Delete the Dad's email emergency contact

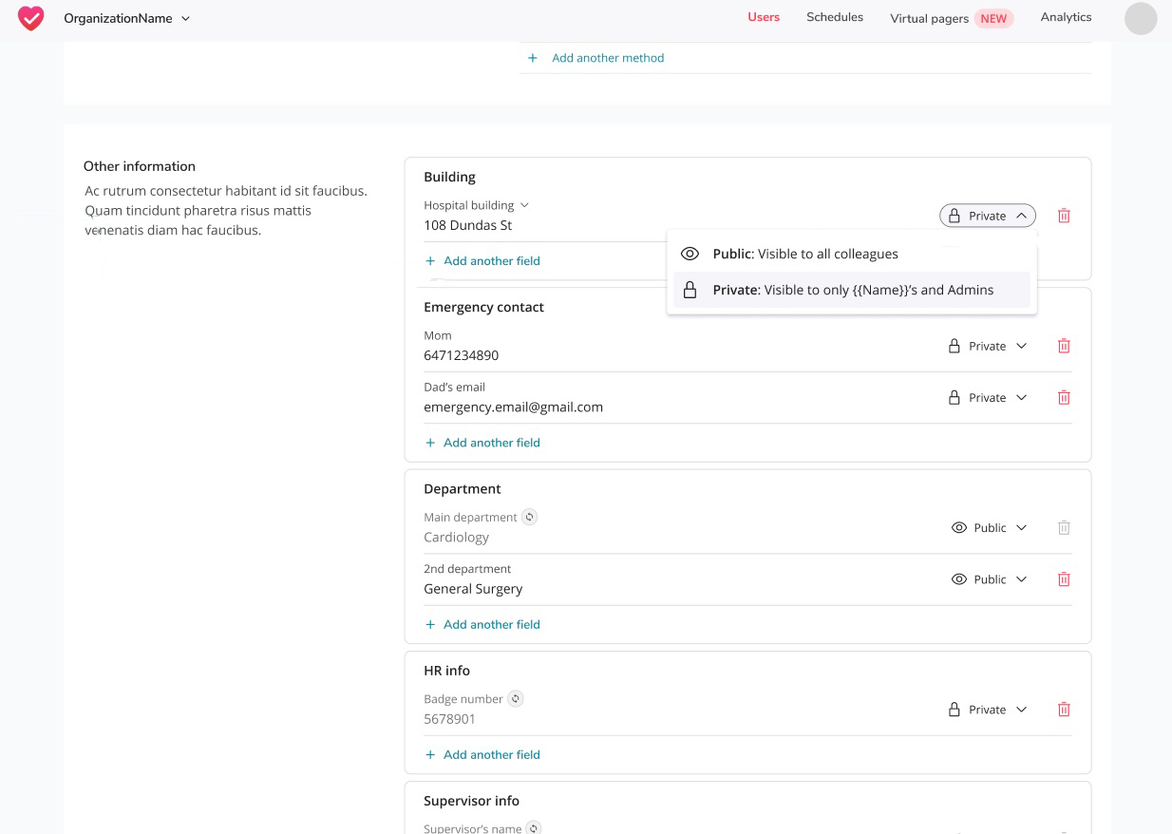1064,397
